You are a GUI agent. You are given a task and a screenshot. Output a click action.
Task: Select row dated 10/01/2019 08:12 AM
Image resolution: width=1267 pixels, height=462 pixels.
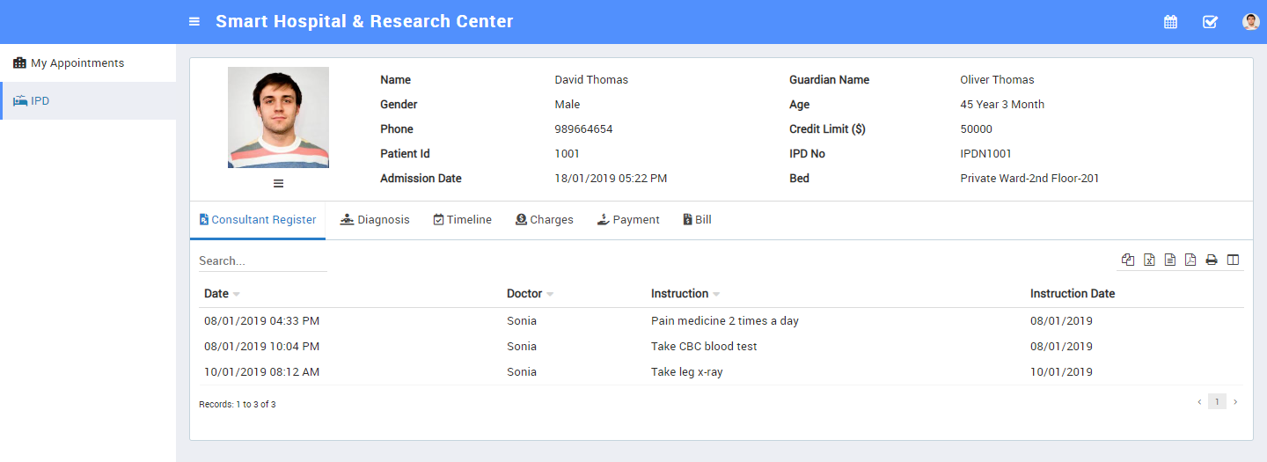coord(721,372)
